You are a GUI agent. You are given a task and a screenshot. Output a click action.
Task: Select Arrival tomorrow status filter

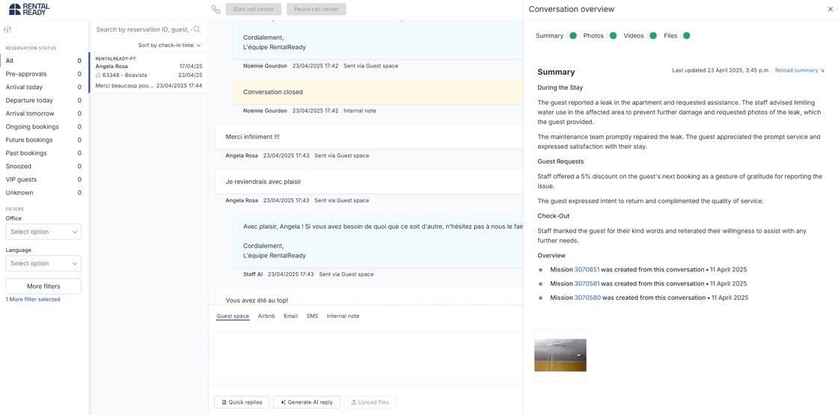44,113
